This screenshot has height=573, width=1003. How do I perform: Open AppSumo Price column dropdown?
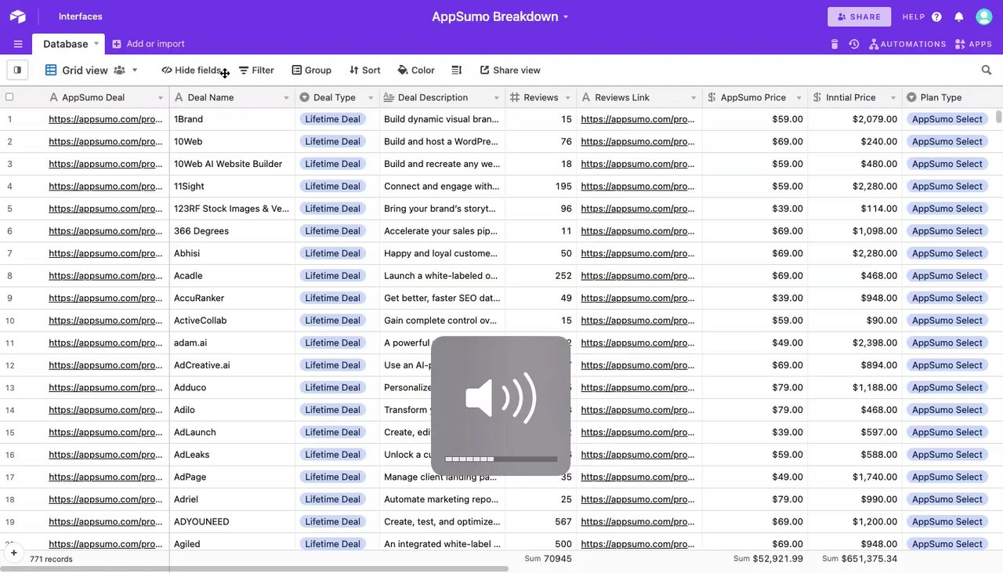[798, 98]
